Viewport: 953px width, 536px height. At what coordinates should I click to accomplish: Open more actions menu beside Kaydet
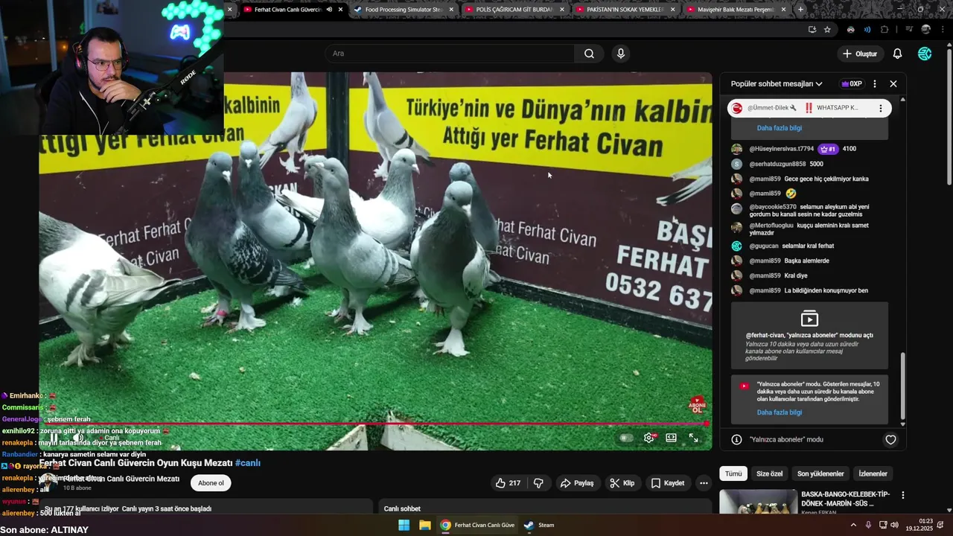703,483
